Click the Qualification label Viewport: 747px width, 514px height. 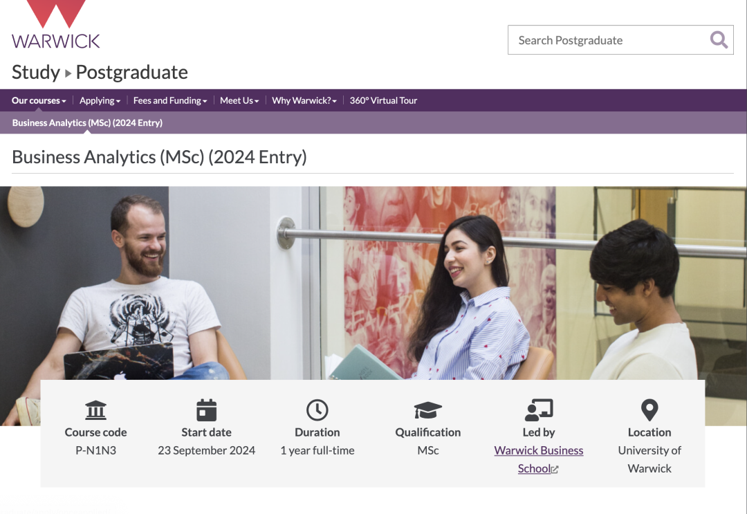(x=428, y=432)
